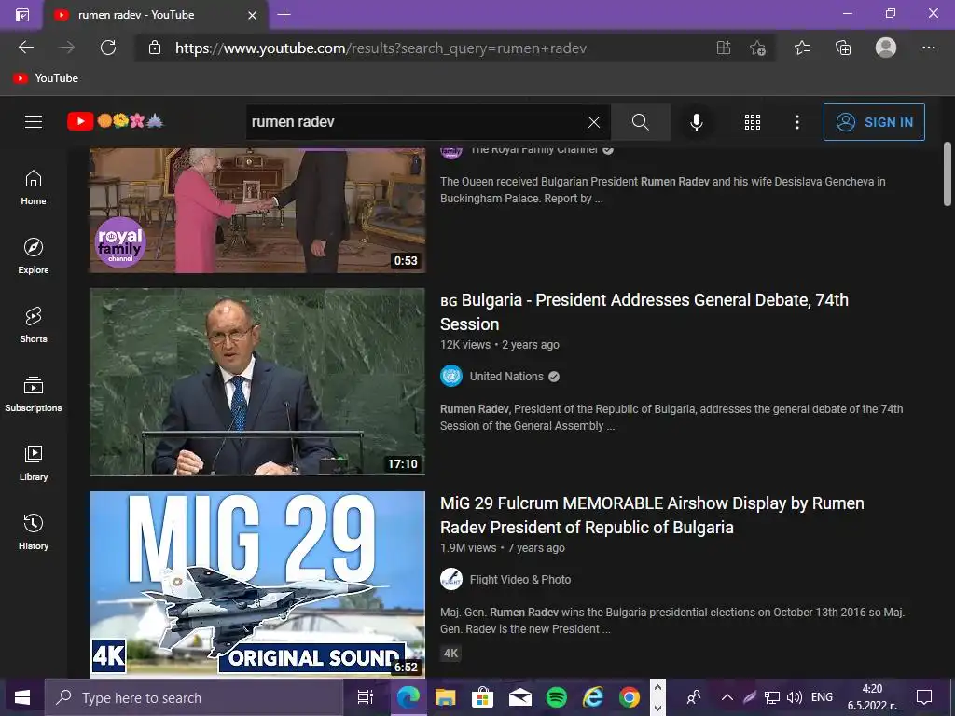Open the Windows Start menu

22,697
